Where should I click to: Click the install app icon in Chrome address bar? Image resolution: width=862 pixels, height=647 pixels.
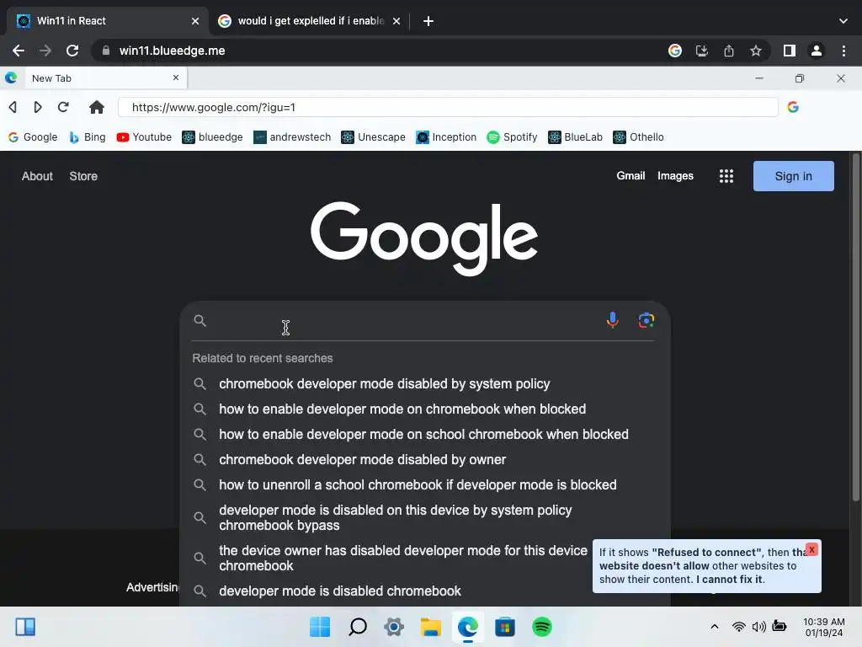[x=702, y=51]
